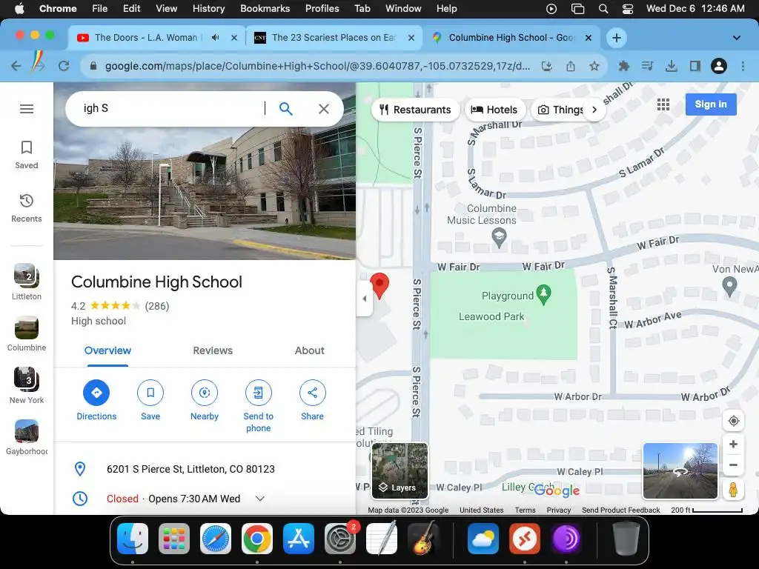Click the Von NewA place marker
The image size is (759, 569).
[x=729, y=287]
